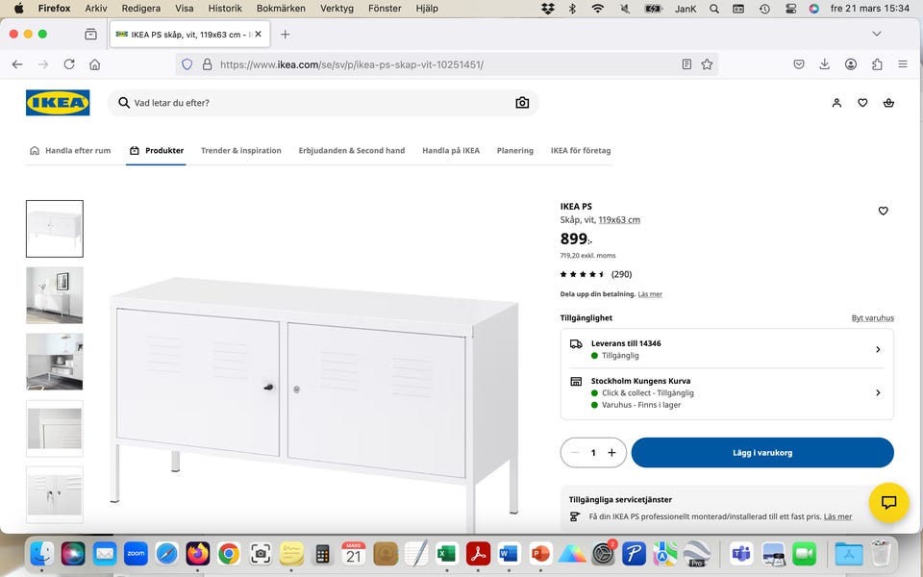Open visual search camera icon
Image resolution: width=923 pixels, height=577 pixels.
click(522, 103)
